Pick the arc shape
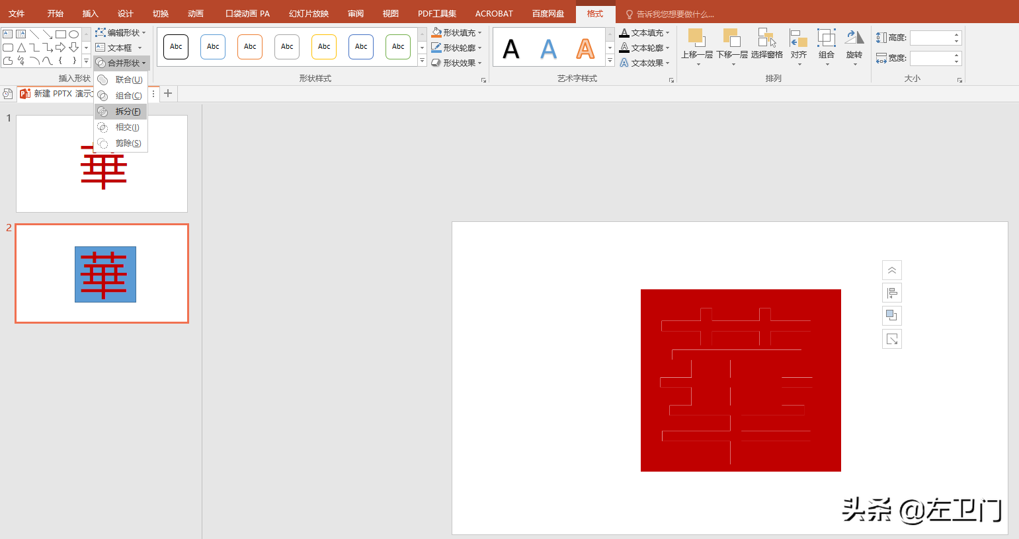Image resolution: width=1019 pixels, height=539 pixels. point(34,60)
